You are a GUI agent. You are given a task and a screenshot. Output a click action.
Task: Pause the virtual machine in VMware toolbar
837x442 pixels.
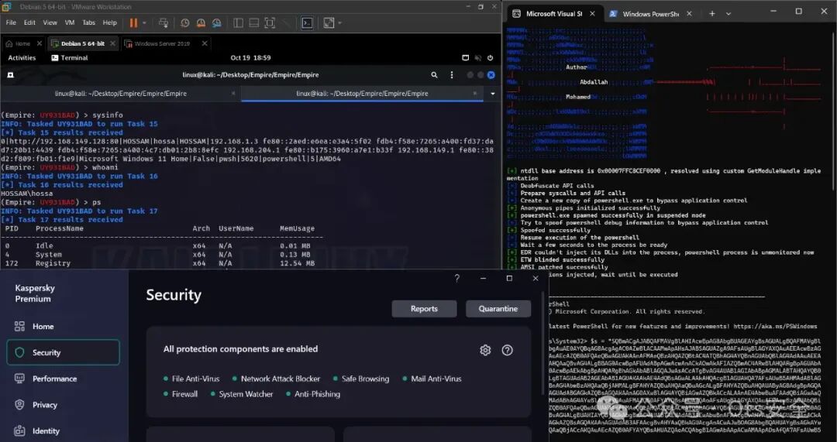point(133,23)
